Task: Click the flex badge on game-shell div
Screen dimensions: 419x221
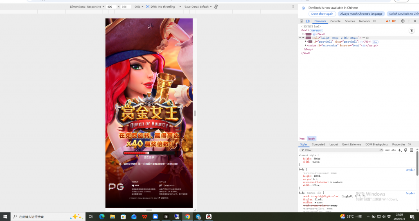Action: coord(375,42)
